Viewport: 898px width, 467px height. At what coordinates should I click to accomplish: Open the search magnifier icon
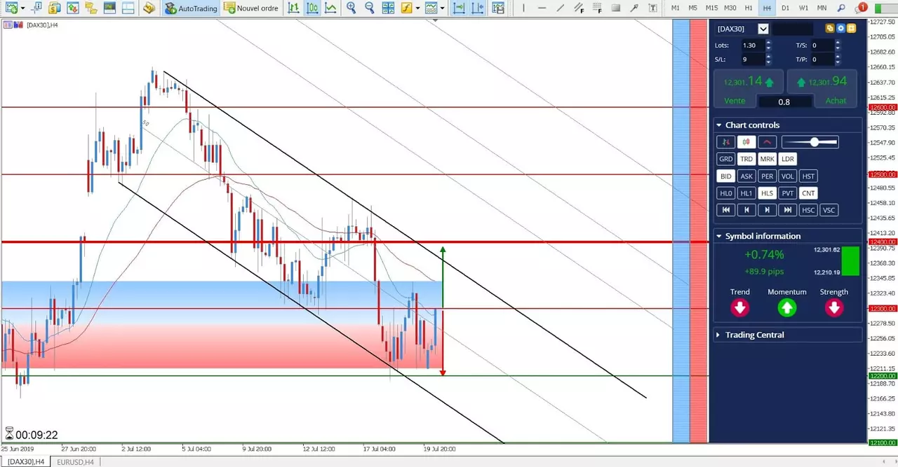point(841,8)
